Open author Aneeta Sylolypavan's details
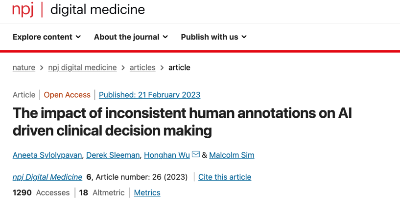This screenshot has height=213, width=400. click(x=47, y=155)
